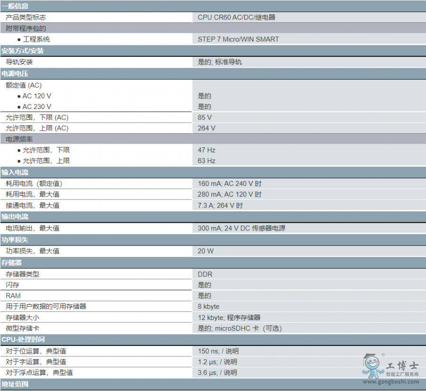426x391 pixels.
Task: Select the value 'DDR'
Action: pos(205,274)
